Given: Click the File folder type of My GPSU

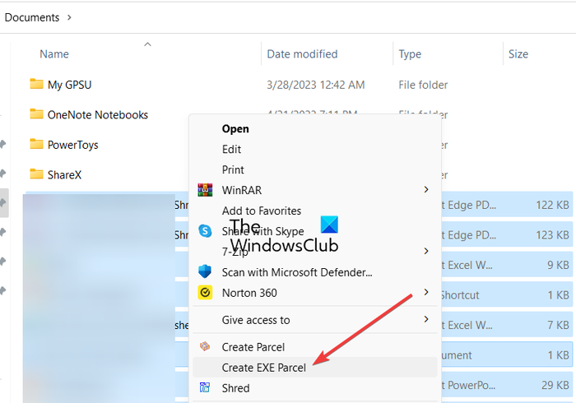Looking at the screenshot, I should point(423,85).
